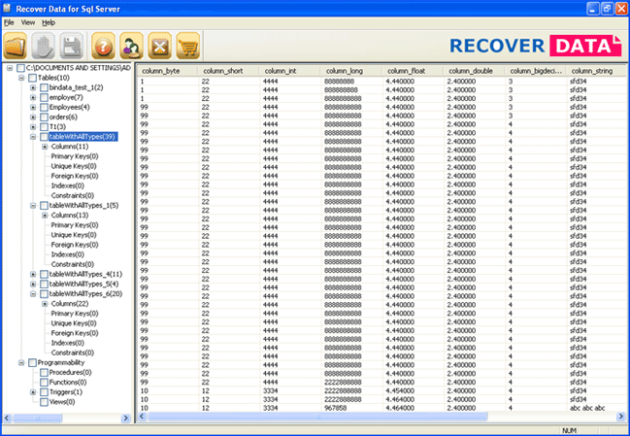
Task: Click the shopping cart Buy icon
Action: (184, 46)
